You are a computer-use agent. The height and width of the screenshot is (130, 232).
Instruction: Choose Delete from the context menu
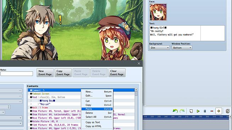pyautogui.click(x=97, y=113)
